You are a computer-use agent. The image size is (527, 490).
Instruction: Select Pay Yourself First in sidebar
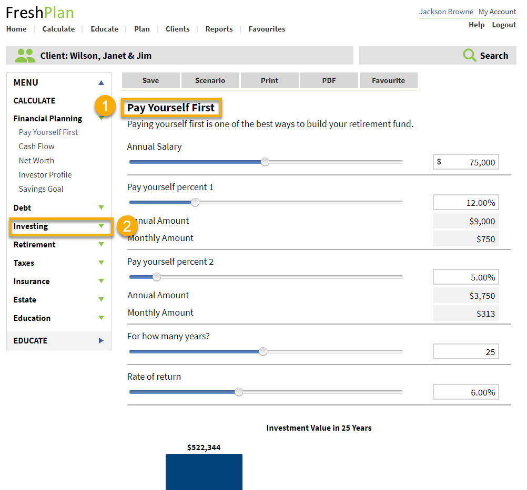(x=48, y=132)
